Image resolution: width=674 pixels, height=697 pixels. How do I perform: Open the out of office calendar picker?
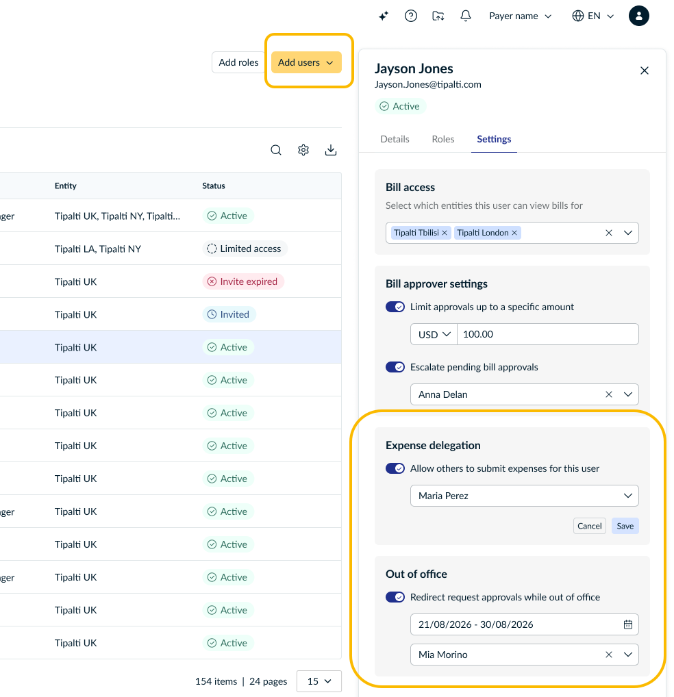(x=627, y=624)
